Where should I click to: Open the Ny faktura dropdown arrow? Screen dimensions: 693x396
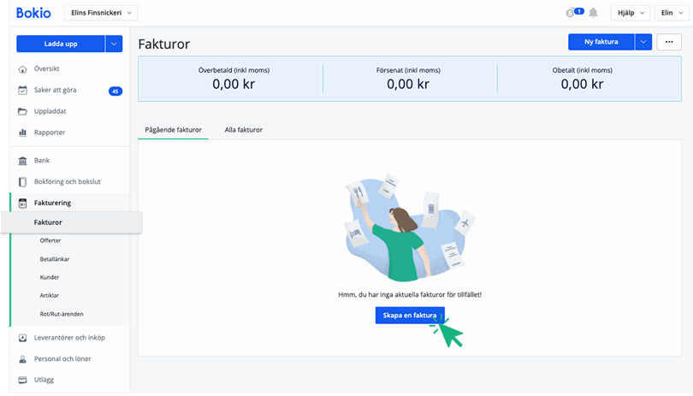coord(643,42)
